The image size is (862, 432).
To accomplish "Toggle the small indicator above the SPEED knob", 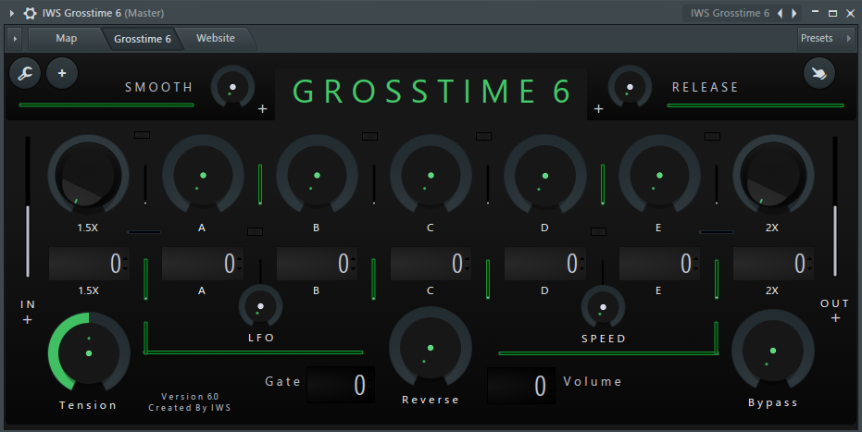I will point(599,231).
